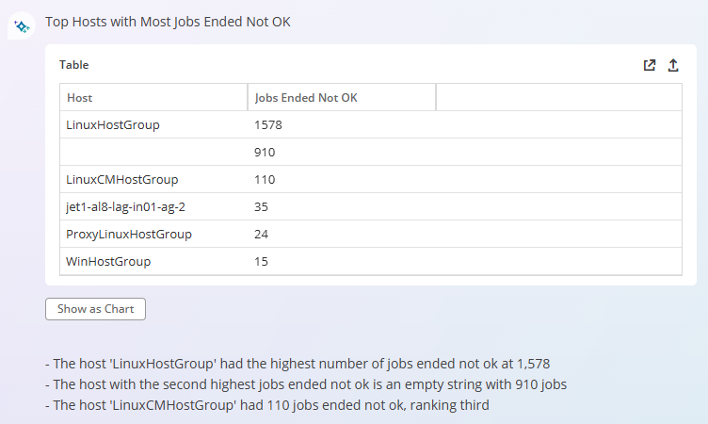Click the 35 jobs value cell
This screenshot has height=424, width=708.
(x=342, y=206)
